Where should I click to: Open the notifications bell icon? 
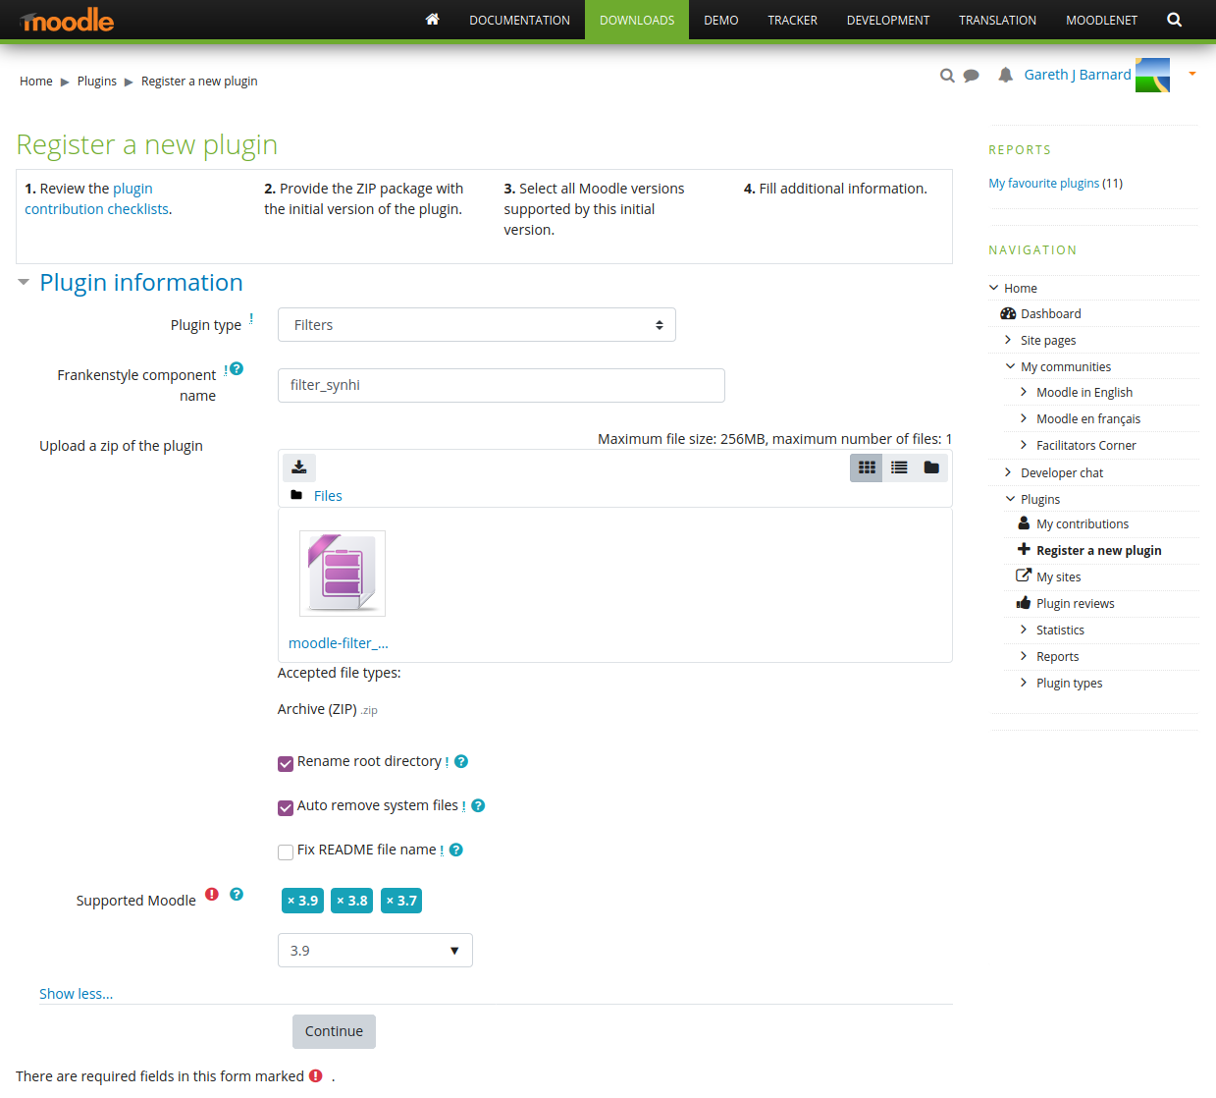1005,75
